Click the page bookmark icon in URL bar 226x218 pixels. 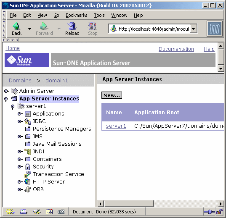point(113,29)
